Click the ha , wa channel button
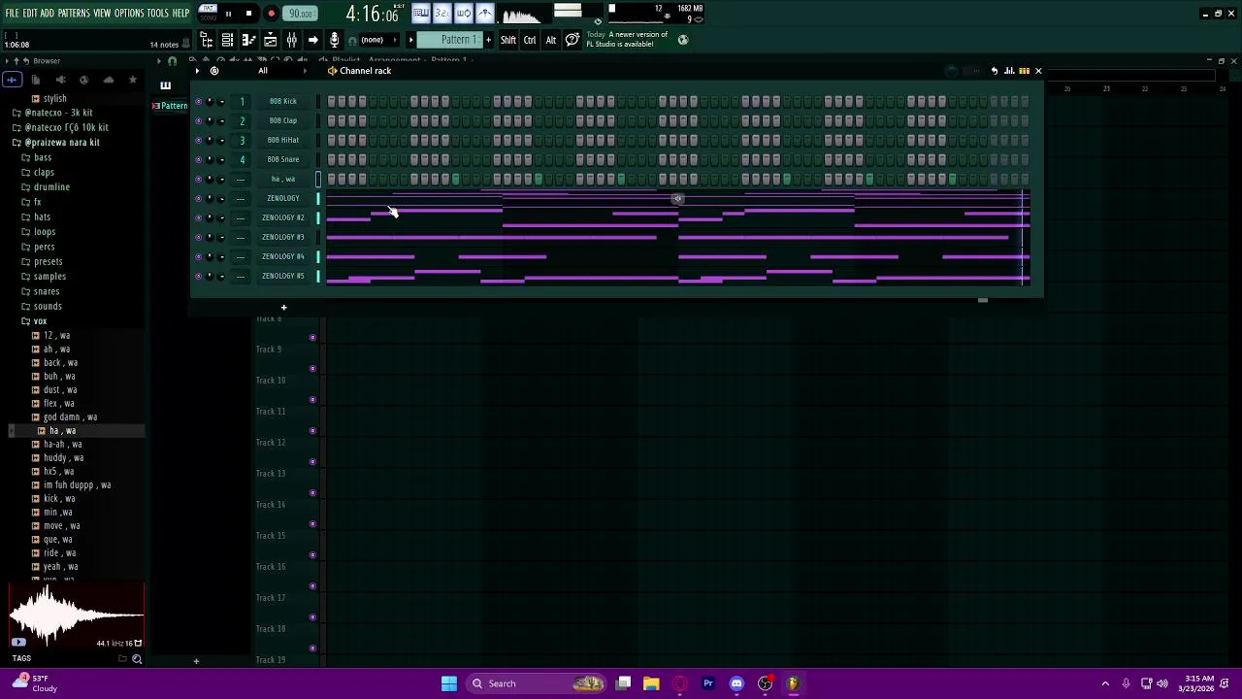 pos(283,179)
